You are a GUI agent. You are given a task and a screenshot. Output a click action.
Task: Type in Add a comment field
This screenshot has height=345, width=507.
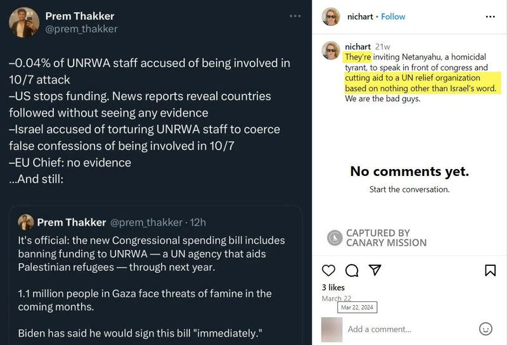406,329
